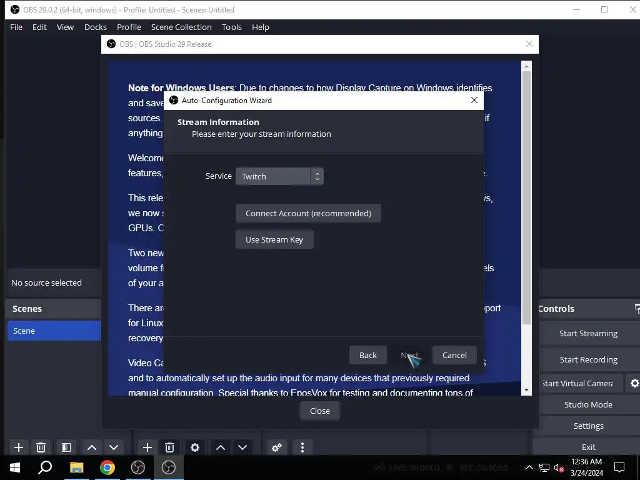Image resolution: width=640 pixels, height=480 pixels.
Task: Click release notes scroll up arrow
Action: pyautogui.click(x=526, y=66)
